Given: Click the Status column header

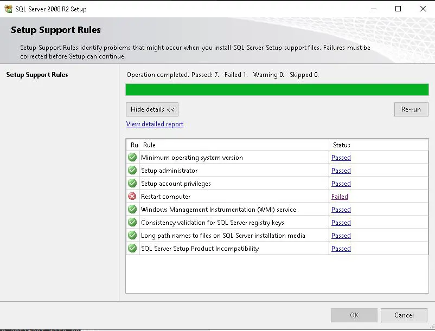Looking at the screenshot, I should pyautogui.click(x=379, y=145).
